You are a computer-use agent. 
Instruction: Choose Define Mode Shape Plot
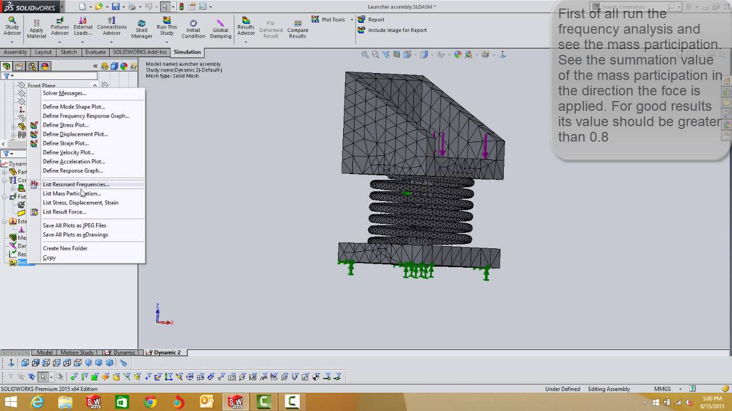click(x=74, y=107)
